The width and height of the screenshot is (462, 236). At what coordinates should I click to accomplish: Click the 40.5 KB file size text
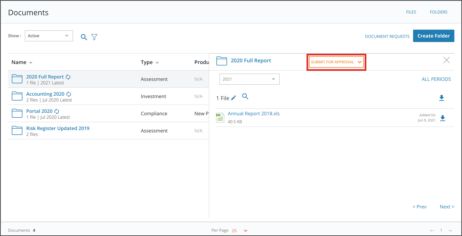235,122
